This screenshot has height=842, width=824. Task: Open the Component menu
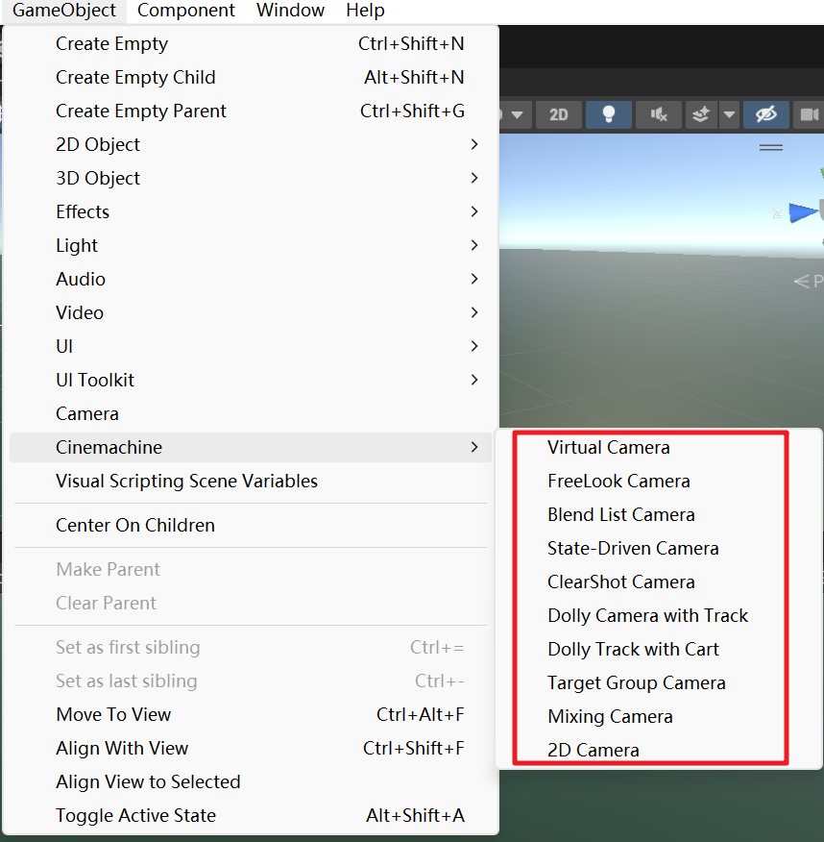pyautogui.click(x=185, y=11)
